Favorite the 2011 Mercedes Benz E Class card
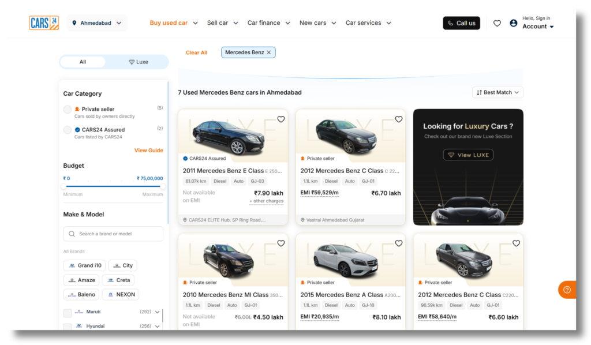 (x=281, y=119)
